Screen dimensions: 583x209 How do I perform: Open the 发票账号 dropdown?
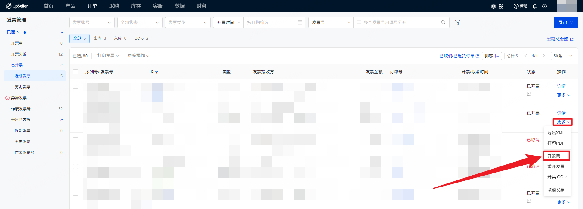(92, 22)
